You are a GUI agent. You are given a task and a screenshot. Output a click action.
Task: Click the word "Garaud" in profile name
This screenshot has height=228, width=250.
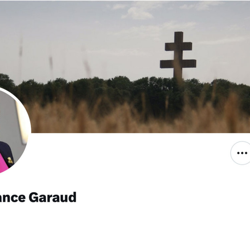pyautogui.click(x=52, y=198)
